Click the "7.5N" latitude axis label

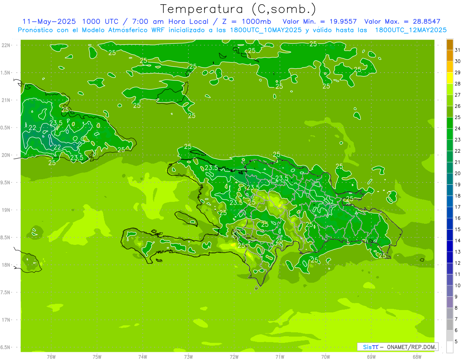click(x=6, y=292)
